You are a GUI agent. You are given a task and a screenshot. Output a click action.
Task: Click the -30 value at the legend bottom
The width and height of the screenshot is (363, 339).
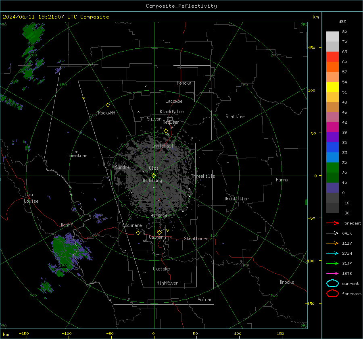pyautogui.click(x=346, y=213)
